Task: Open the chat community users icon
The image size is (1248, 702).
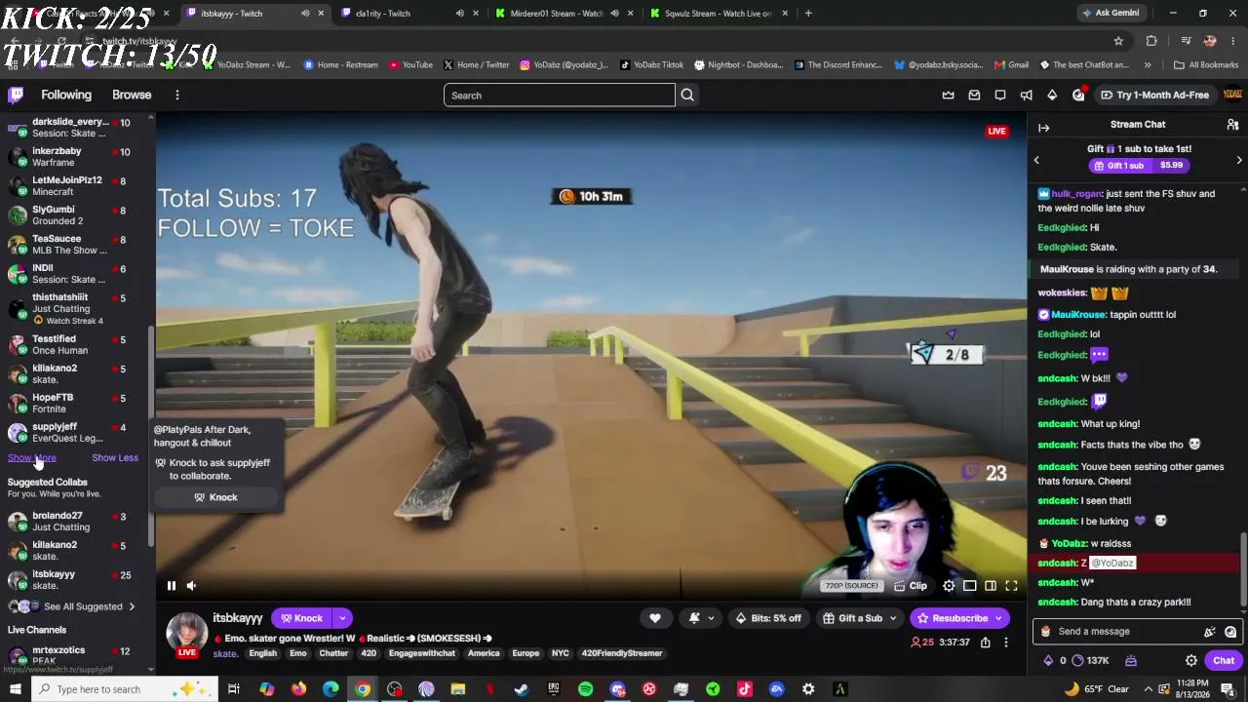Action: coord(1232,125)
